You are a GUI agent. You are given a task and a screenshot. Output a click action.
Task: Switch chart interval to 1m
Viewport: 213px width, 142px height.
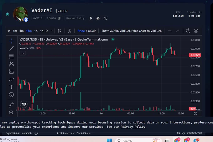[x=15, y=31]
